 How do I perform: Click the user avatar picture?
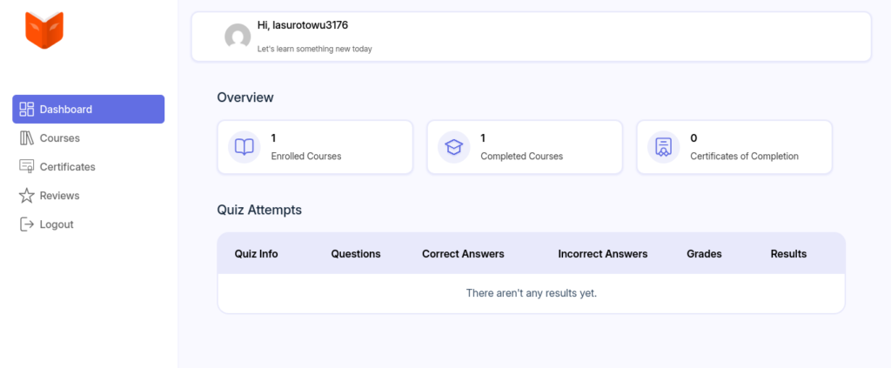coord(238,37)
